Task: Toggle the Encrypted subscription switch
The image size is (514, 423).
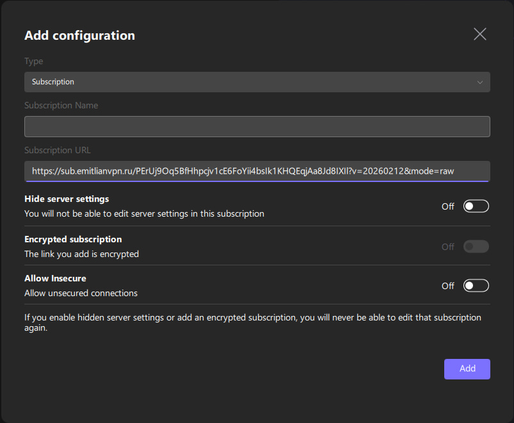Action: coord(476,246)
